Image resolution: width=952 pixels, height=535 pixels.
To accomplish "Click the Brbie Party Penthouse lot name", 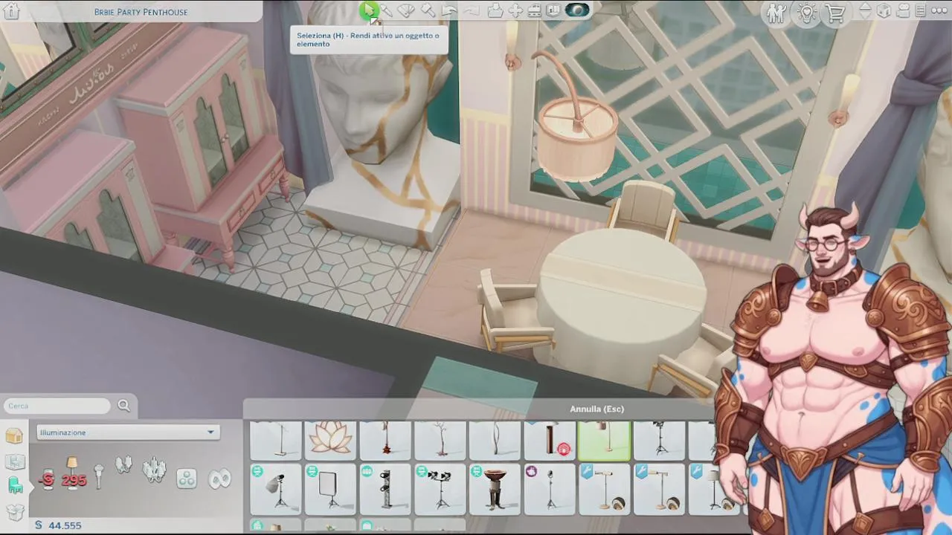I will coord(141,12).
